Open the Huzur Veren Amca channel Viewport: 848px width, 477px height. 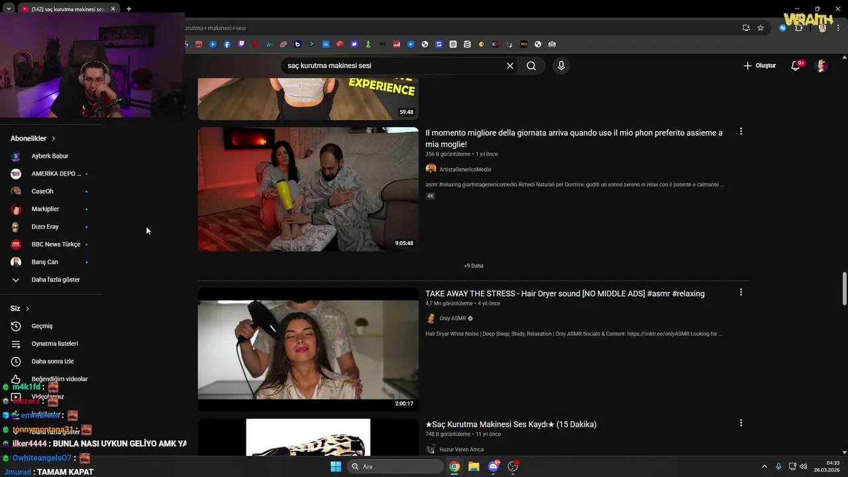click(x=461, y=450)
